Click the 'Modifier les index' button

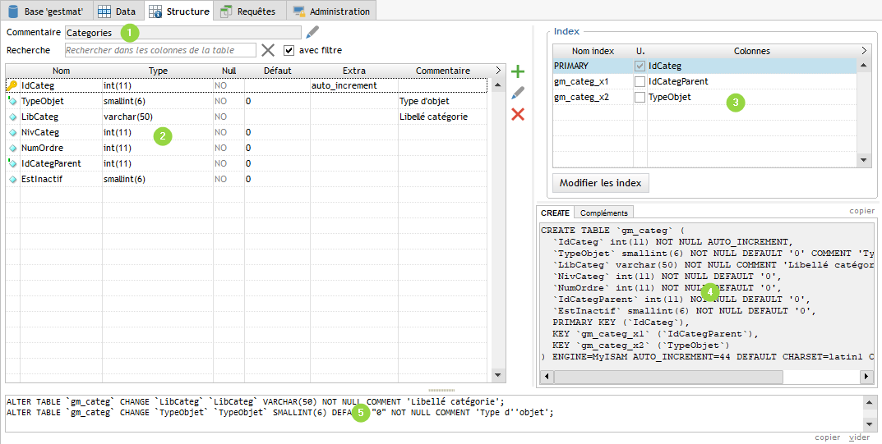point(600,183)
